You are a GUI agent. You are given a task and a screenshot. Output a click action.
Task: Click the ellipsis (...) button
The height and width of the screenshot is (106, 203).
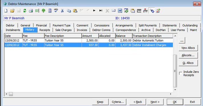coord(182,40)
